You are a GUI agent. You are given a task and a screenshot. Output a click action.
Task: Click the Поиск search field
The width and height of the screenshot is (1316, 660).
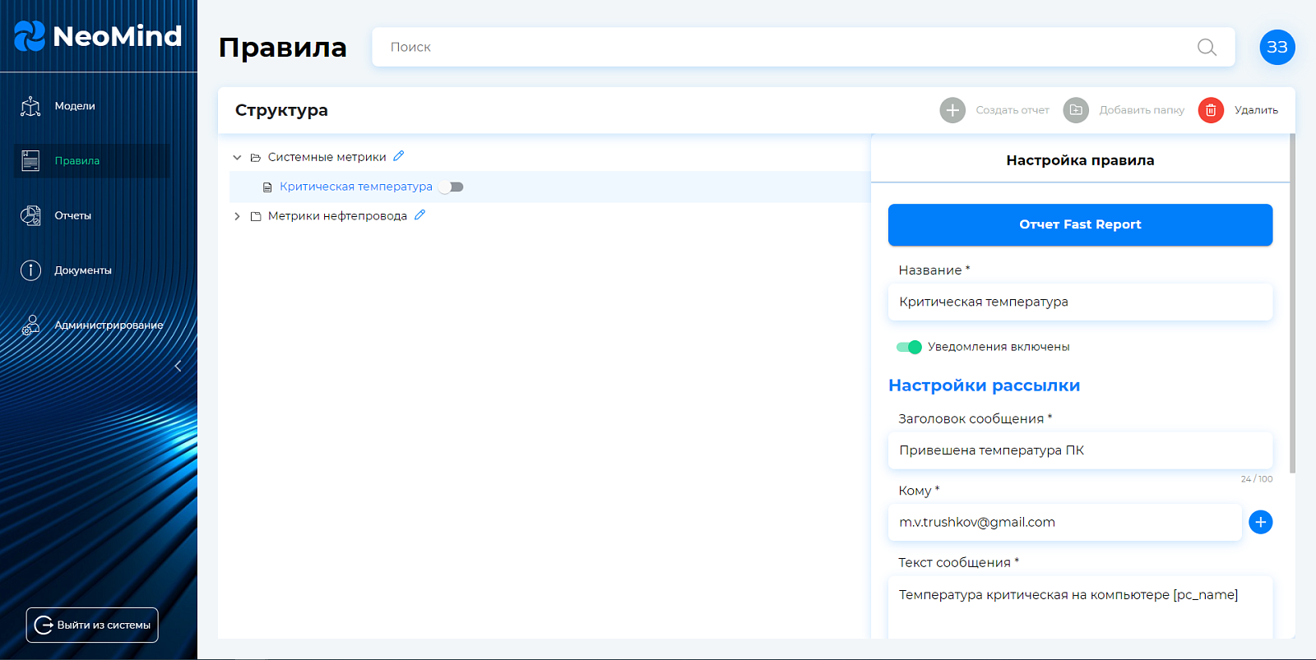click(x=803, y=47)
